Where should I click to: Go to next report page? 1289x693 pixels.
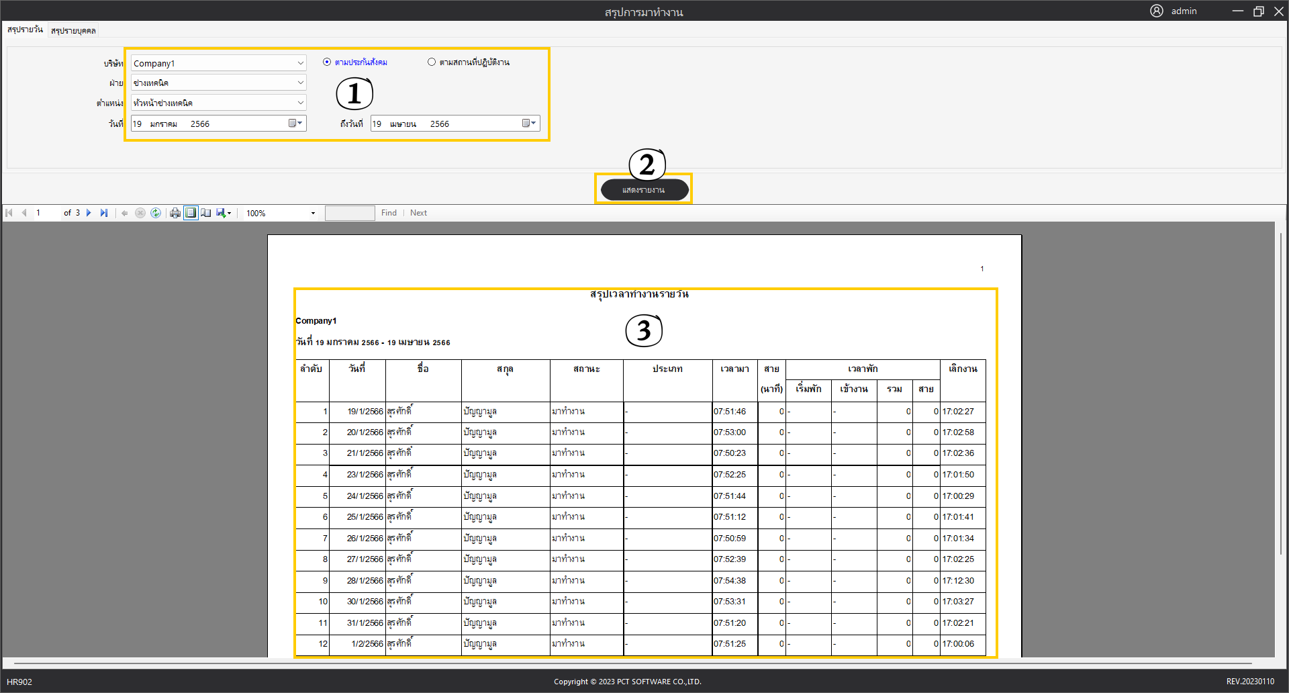point(89,213)
